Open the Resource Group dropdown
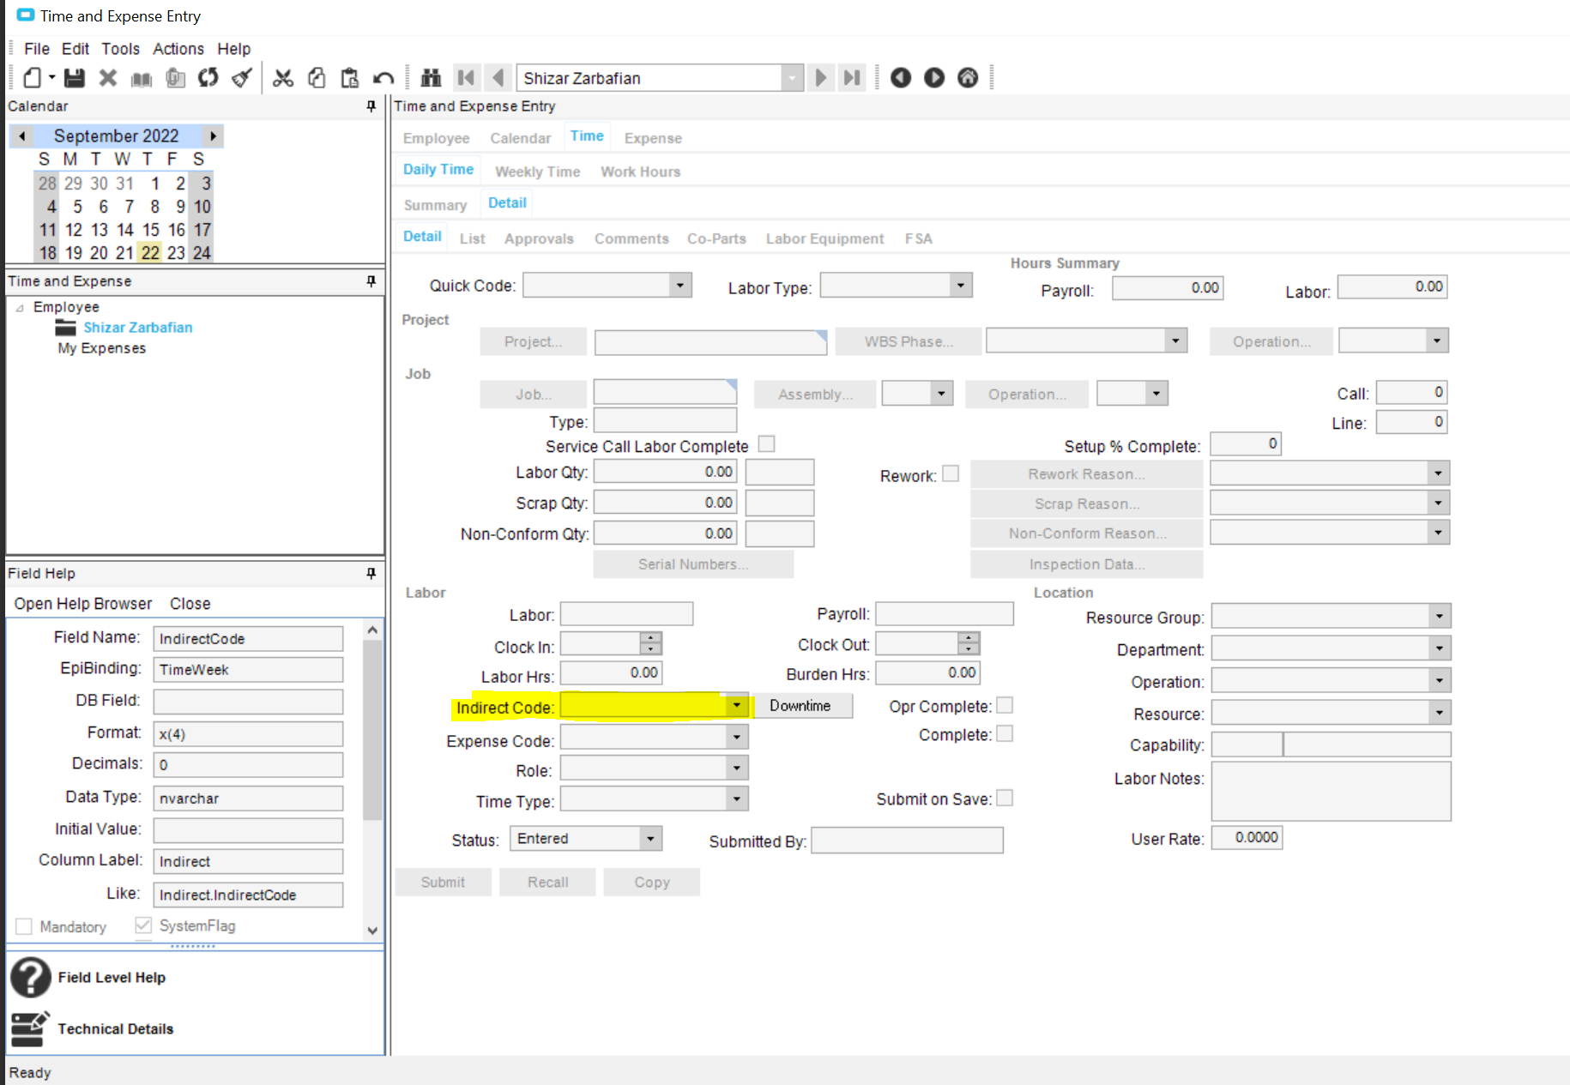The height and width of the screenshot is (1085, 1570). coord(1439,617)
